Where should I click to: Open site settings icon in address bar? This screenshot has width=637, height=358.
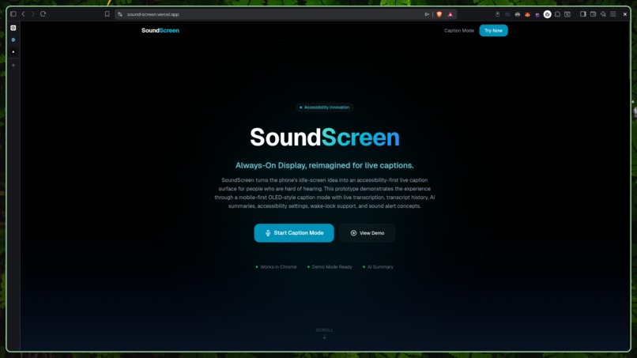tap(120, 14)
